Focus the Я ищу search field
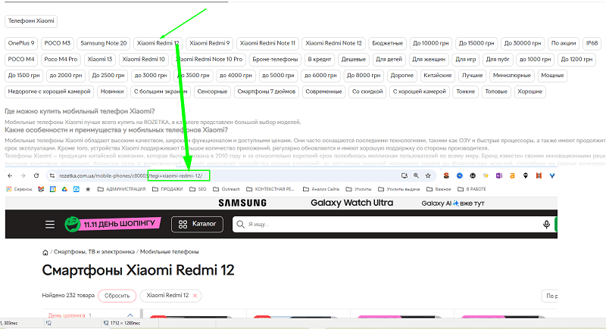This screenshot has width=606, height=329. [386, 225]
